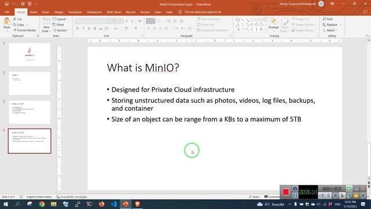Toggle recorder webcam overlay

[x=335, y=196]
